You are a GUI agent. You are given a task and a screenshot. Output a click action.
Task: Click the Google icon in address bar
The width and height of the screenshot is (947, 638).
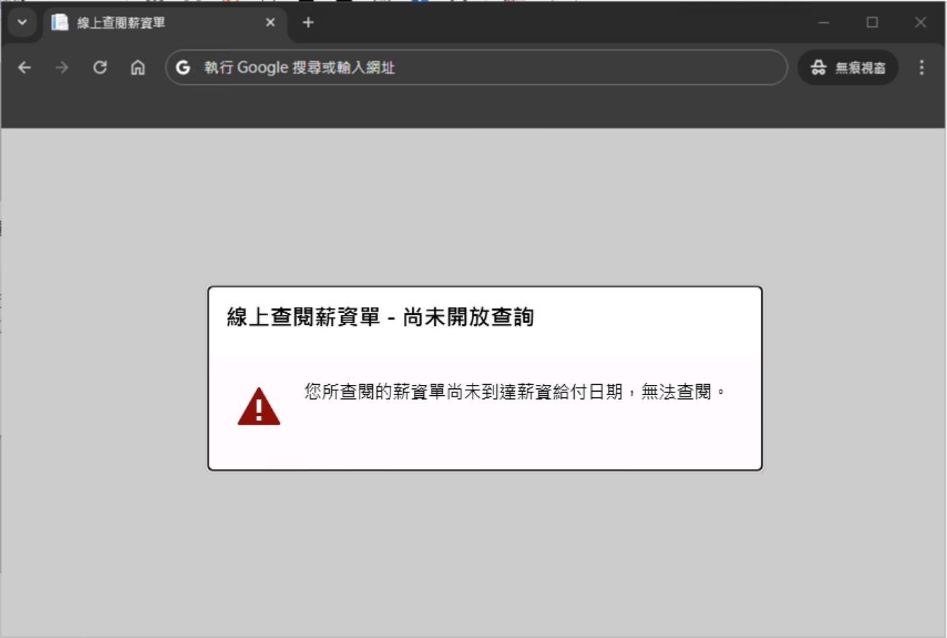click(183, 67)
